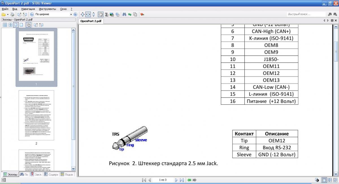
Task: Open Файл menu
Action: tap(5, 9)
